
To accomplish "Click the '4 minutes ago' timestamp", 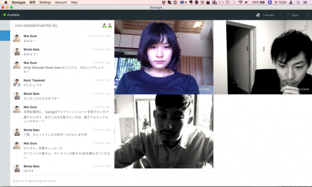I will coord(101,166).
